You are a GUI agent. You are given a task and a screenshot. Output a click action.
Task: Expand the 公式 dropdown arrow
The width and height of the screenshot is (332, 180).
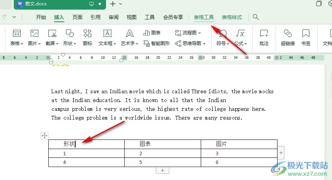click(x=246, y=44)
